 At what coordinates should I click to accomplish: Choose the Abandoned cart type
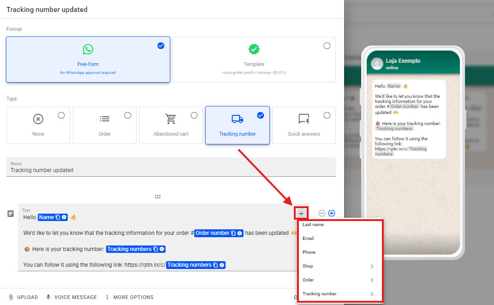[171, 125]
